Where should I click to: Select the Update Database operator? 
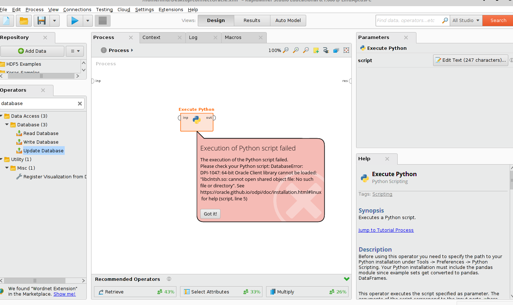click(40, 151)
